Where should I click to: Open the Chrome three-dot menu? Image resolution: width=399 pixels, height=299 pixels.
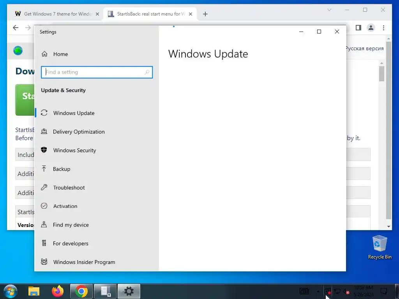point(383,28)
